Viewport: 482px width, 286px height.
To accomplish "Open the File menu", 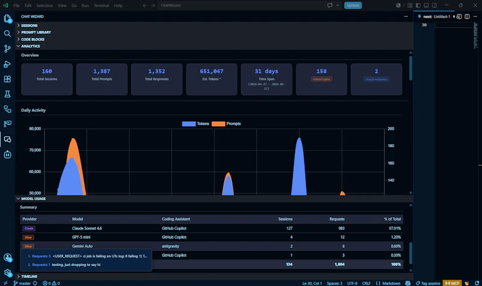I will click(x=17, y=5).
